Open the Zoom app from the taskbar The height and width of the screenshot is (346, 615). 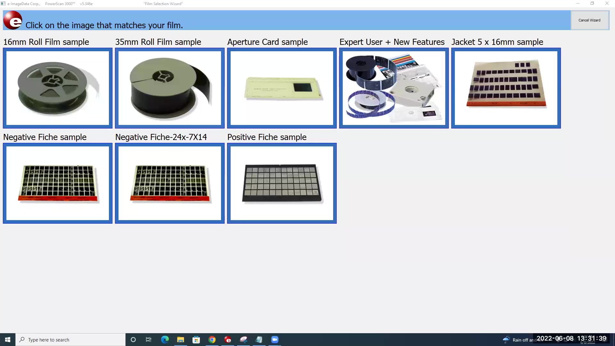coord(275,339)
